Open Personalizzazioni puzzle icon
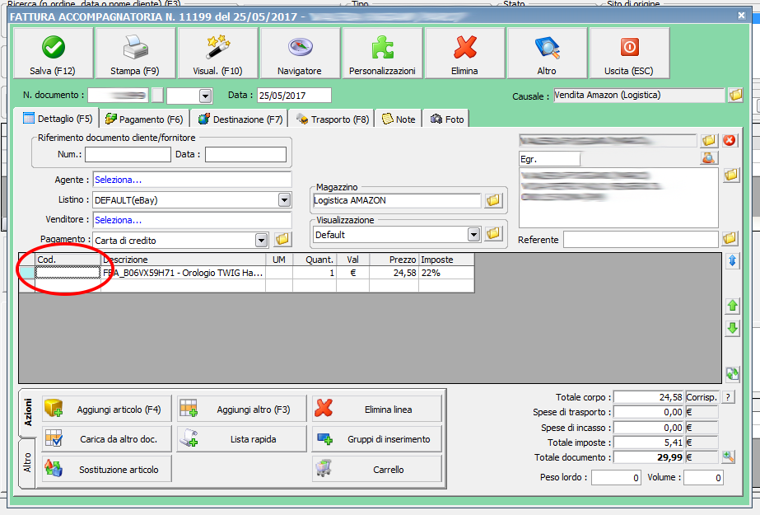Image resolution: width=760 pixels, height=515 pixels. [382, 54]
